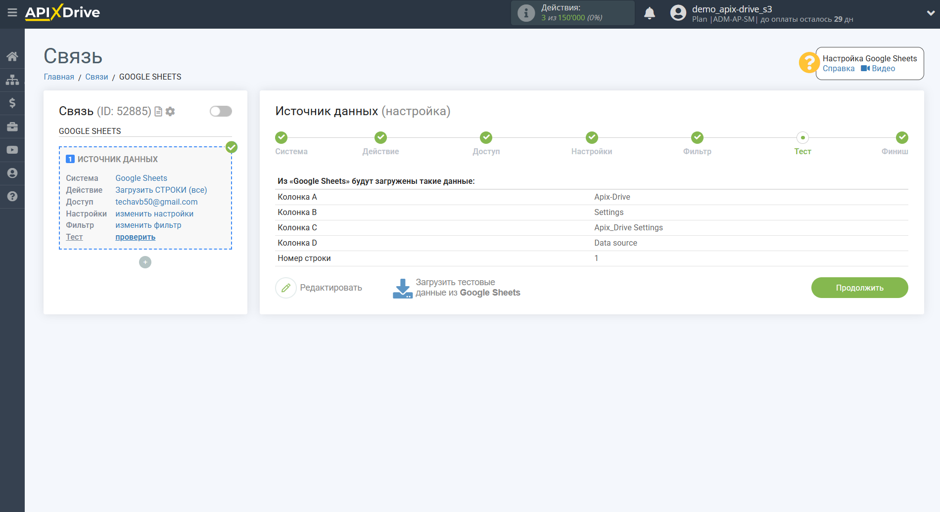Open the Видео help link
940x512 pixels.
pos(878,69)
